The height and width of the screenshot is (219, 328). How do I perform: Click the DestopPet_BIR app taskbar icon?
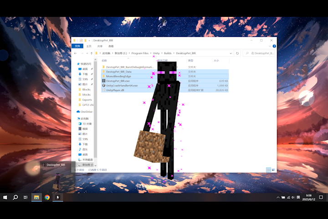58,197
